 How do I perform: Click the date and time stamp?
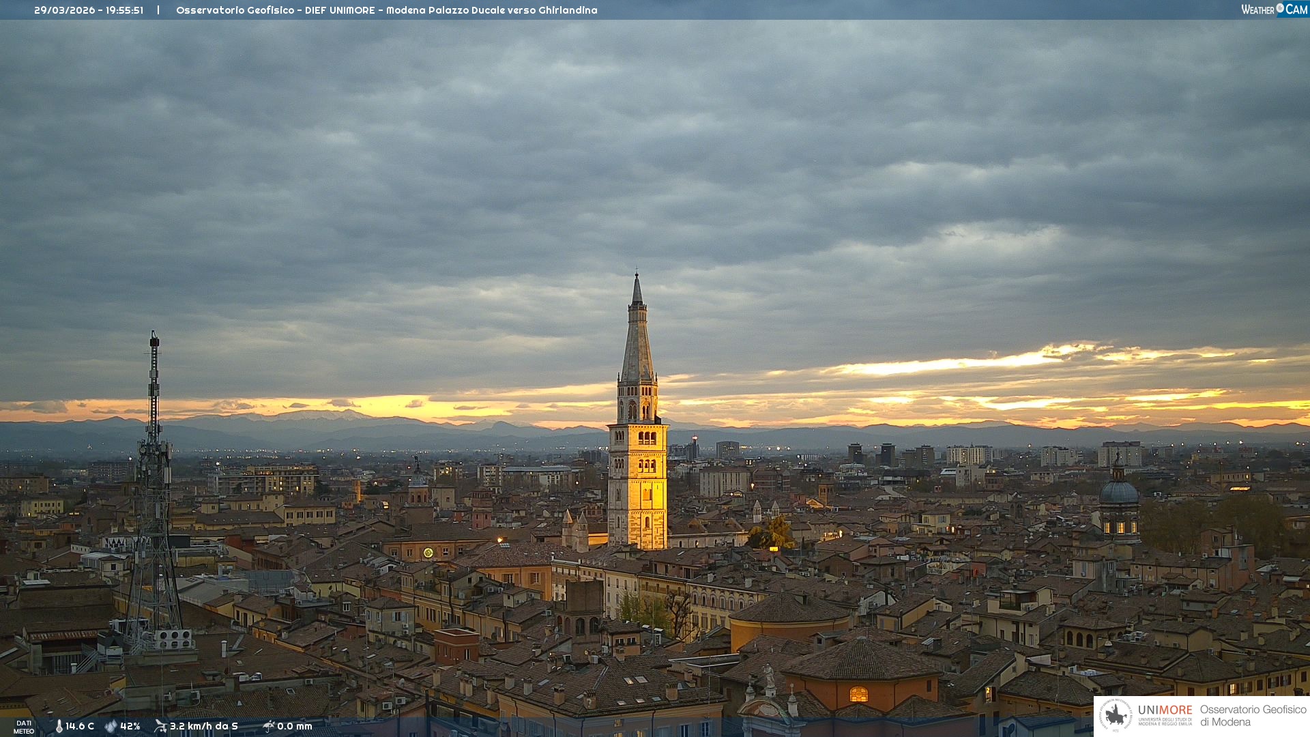[89, 10]
